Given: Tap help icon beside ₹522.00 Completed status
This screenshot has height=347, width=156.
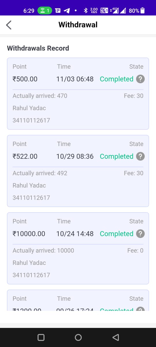Looking at the screenshot, I should point(140,156).
